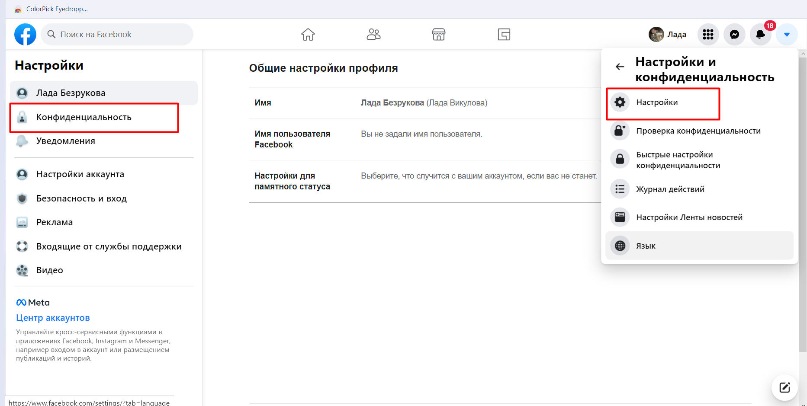Open the Friends icon in top bar

click(x=373, y=34)
